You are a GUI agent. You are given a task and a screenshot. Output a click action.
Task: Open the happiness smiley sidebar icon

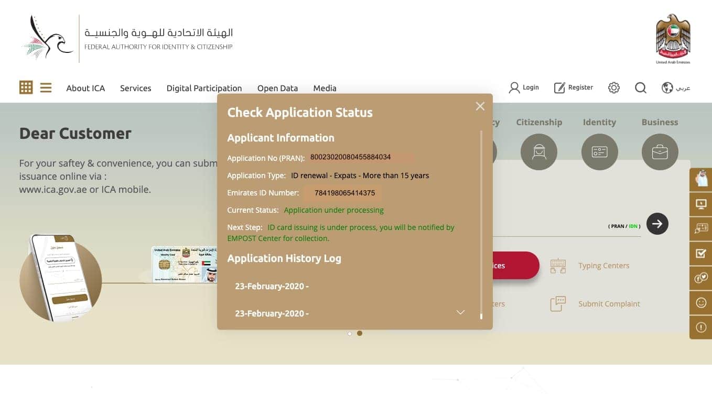[701, 303]
